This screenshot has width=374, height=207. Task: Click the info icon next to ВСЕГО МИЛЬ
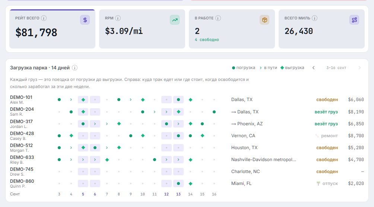(x=315, y=18)
